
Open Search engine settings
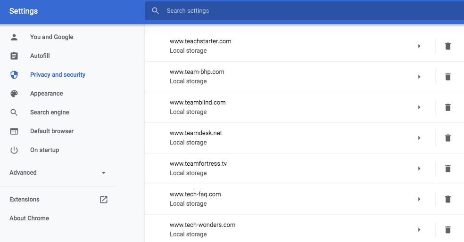50,112
